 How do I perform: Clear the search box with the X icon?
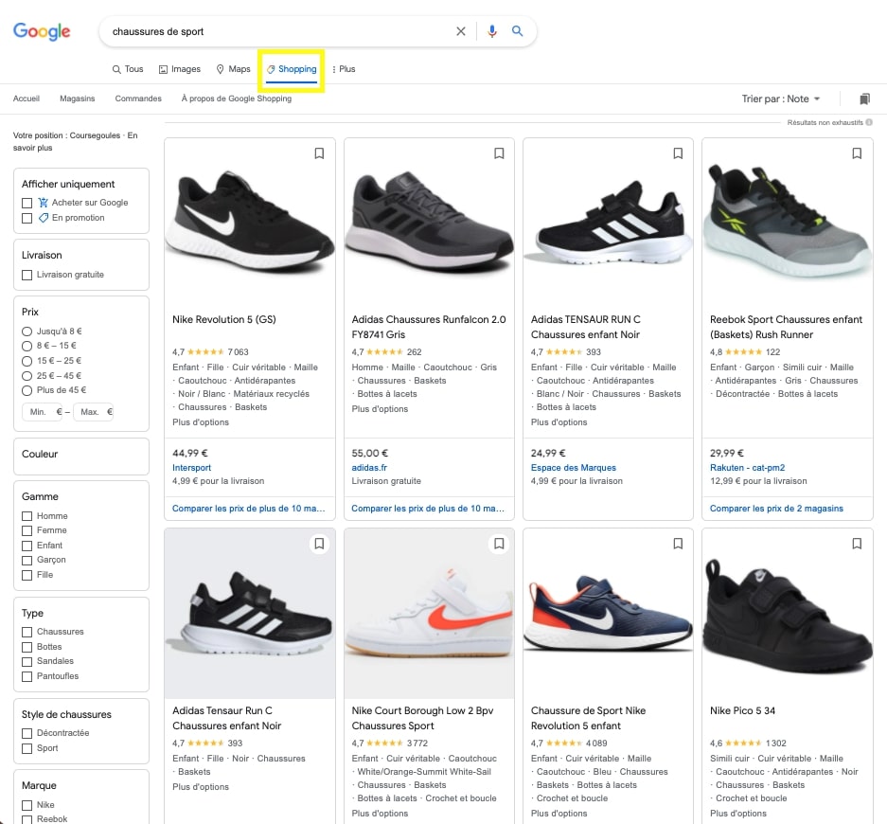(x=461, y=31)
